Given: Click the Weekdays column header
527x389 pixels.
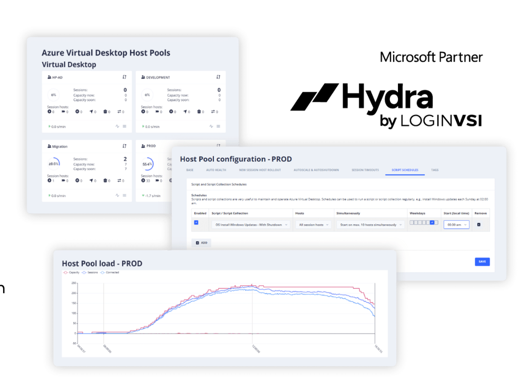Looking at the screenshot, I should pyautogui.click(x=417, y=213).
